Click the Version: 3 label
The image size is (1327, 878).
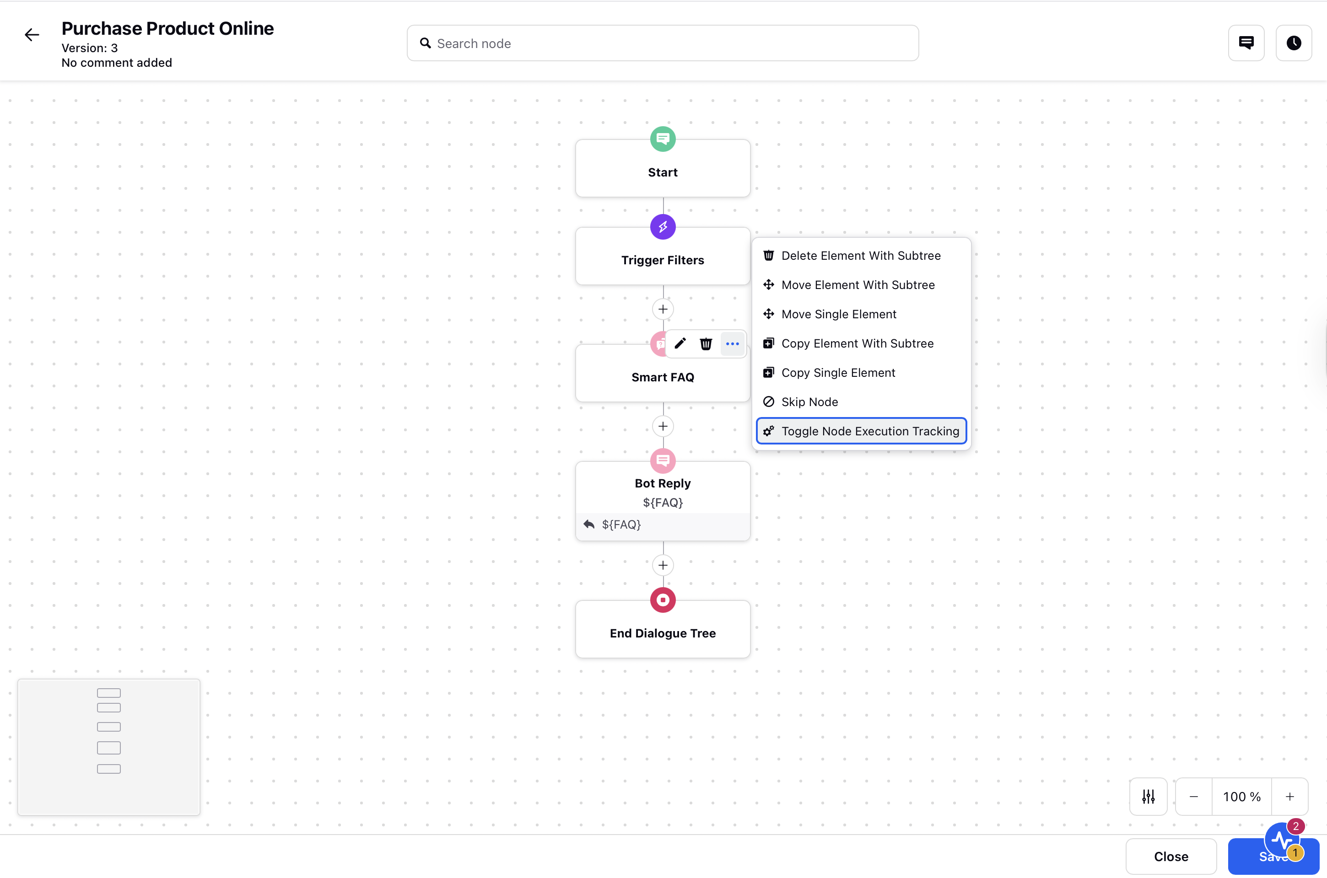click(90, 48)
